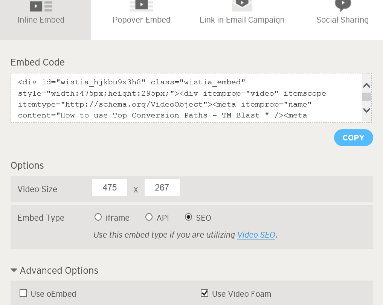383x305 pixels.
Task: Select the API embed type
Action: [149, 217]
